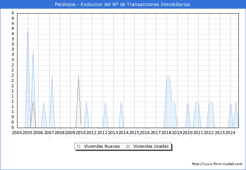Click the 2017 x-axis label
246x170 pixels.
pyautogui.click(x=156, y=133)
